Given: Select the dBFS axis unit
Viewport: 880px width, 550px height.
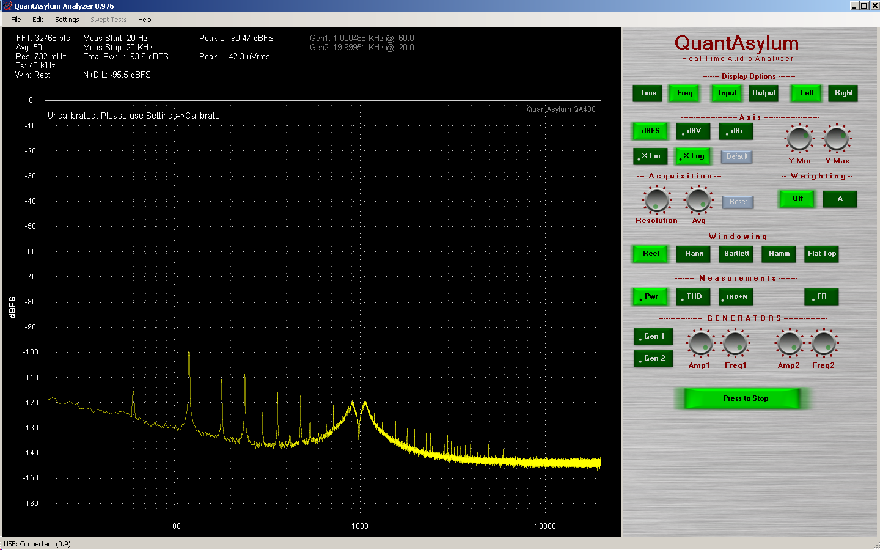Looking at the screenshot, I should 650,131.
